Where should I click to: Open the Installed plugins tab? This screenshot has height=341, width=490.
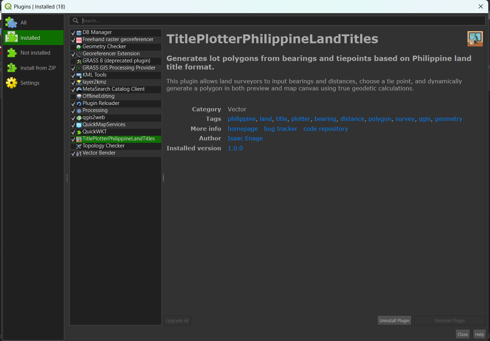click(x=33, y=38)
